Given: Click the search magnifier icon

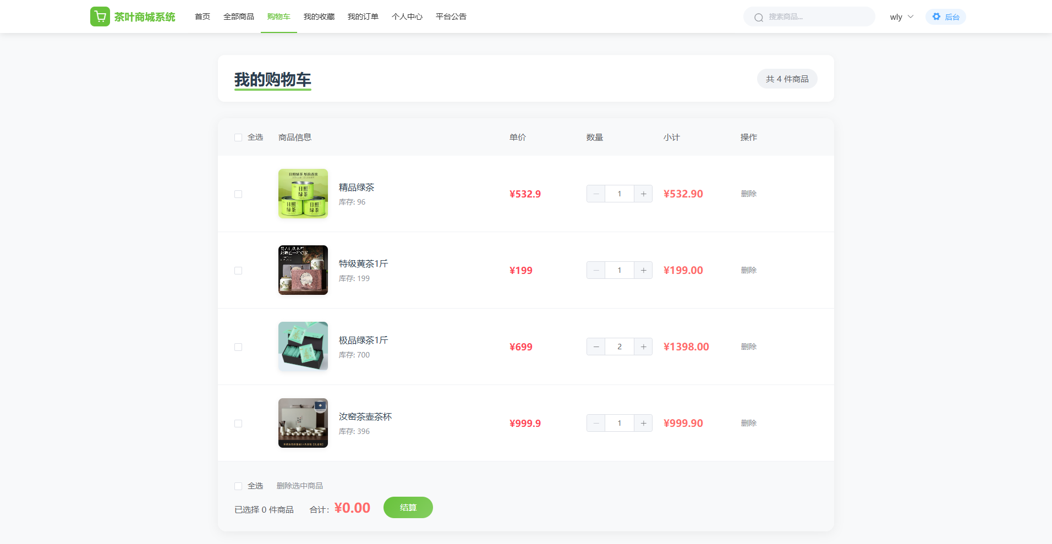Looking at the screenshot, I should (x=759, y=17).
